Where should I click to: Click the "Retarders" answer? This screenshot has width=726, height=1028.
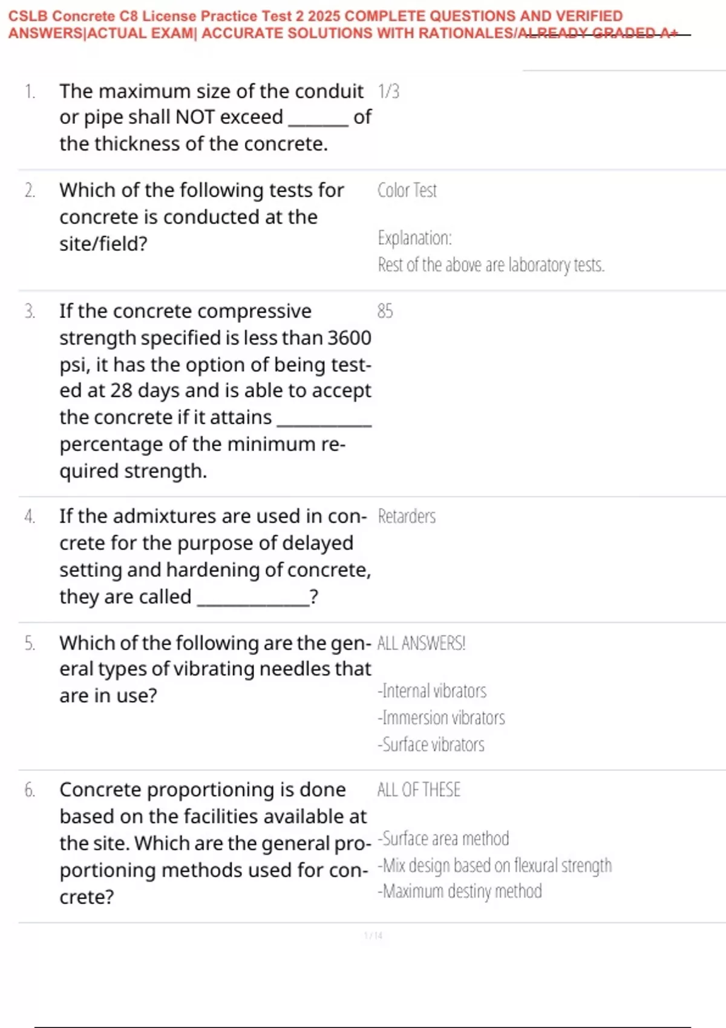point(407,516)
